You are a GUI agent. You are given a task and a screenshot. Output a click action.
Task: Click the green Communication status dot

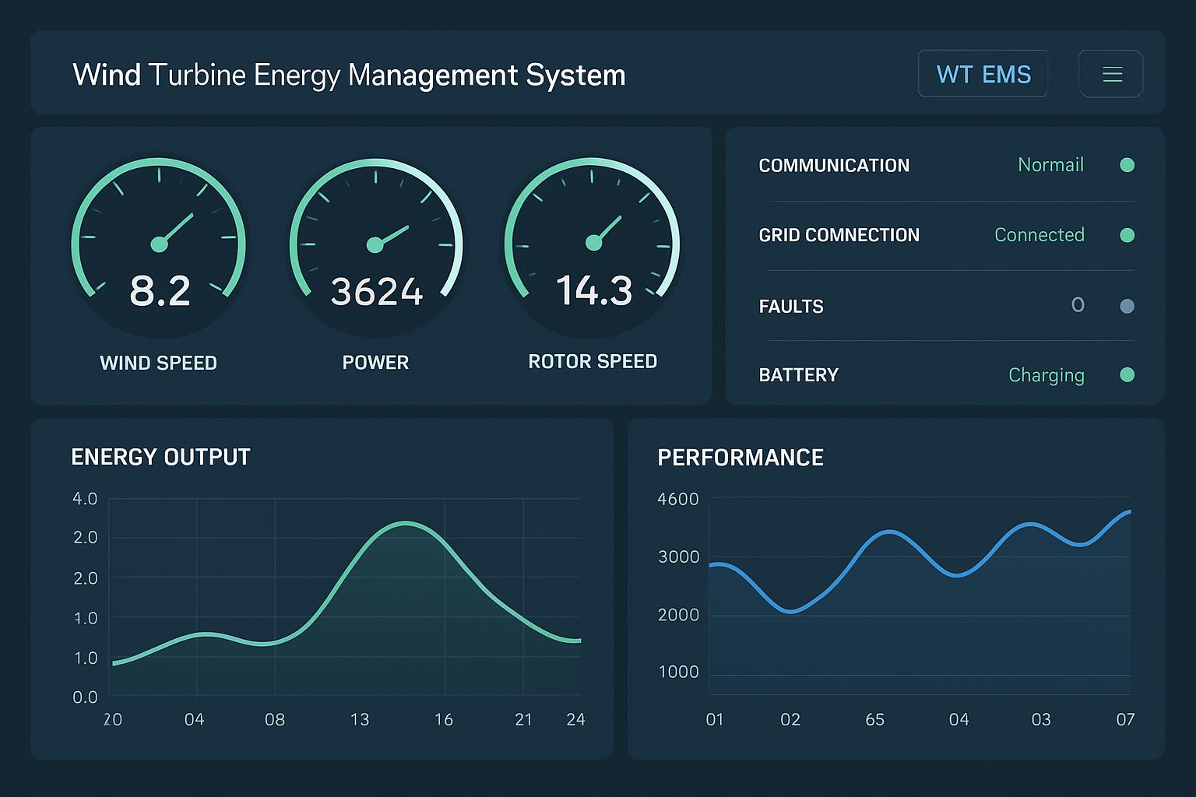point(1127,165)
